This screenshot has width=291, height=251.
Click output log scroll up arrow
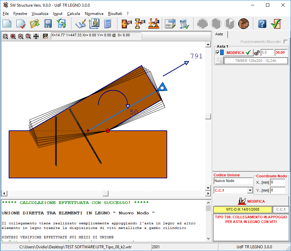point(209,203)
